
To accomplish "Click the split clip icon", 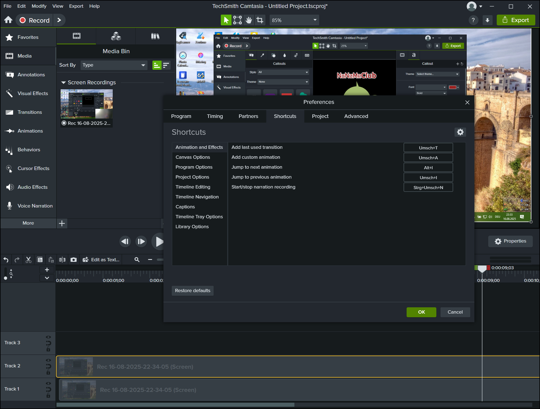I will (x=62, y=260).
